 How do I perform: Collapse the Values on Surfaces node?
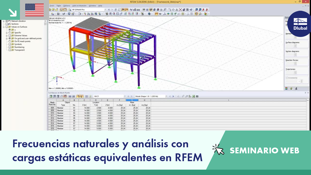click(x=4, y=27)
